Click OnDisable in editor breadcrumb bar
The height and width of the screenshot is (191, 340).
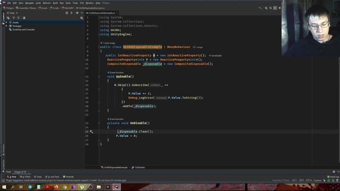pos(138,168)
